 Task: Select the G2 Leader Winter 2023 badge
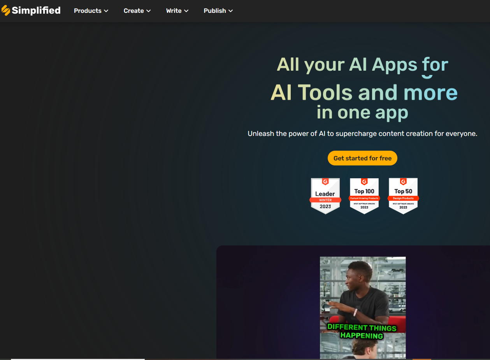pyautogui.click(x=325, y=196)
